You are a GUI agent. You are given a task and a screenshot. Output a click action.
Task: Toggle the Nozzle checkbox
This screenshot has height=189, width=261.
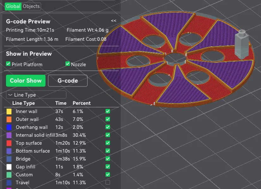(68, 64)
